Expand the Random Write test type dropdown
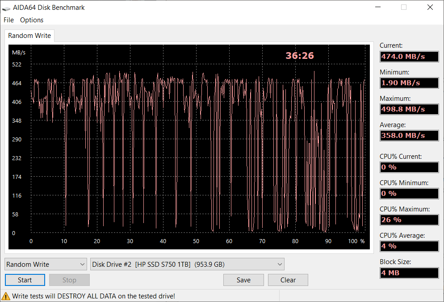444x302 pixels. click(46, 265)
